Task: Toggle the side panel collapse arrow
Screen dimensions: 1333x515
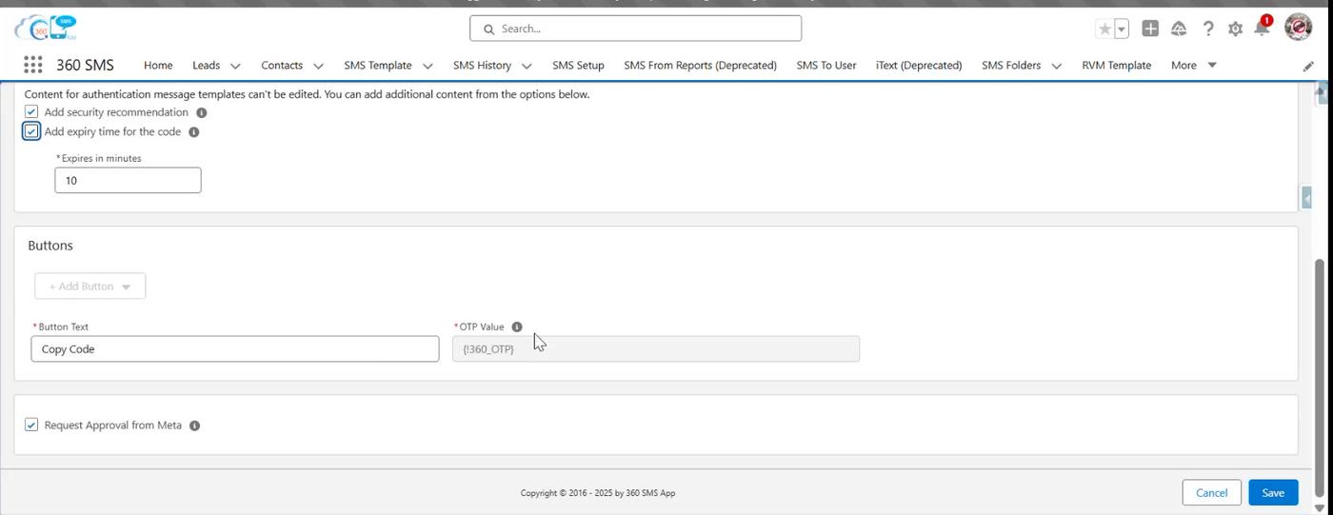Action: 1306,197
